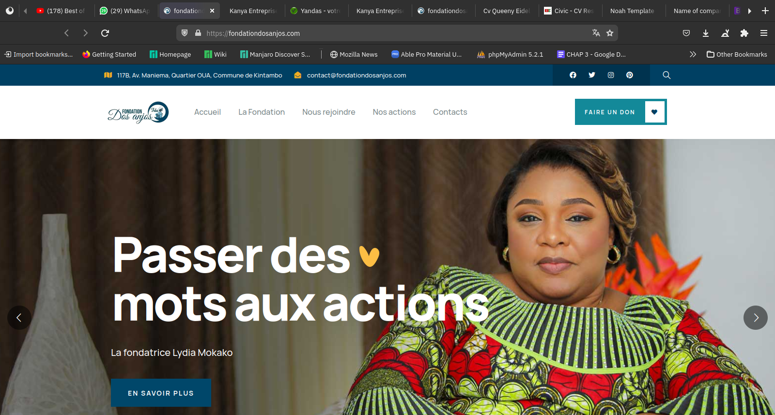Click the EN SAVOIR PLUS button

tap(161, 393)
